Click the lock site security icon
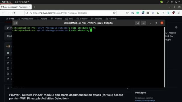Screen dimensions: 182x102 31,13
